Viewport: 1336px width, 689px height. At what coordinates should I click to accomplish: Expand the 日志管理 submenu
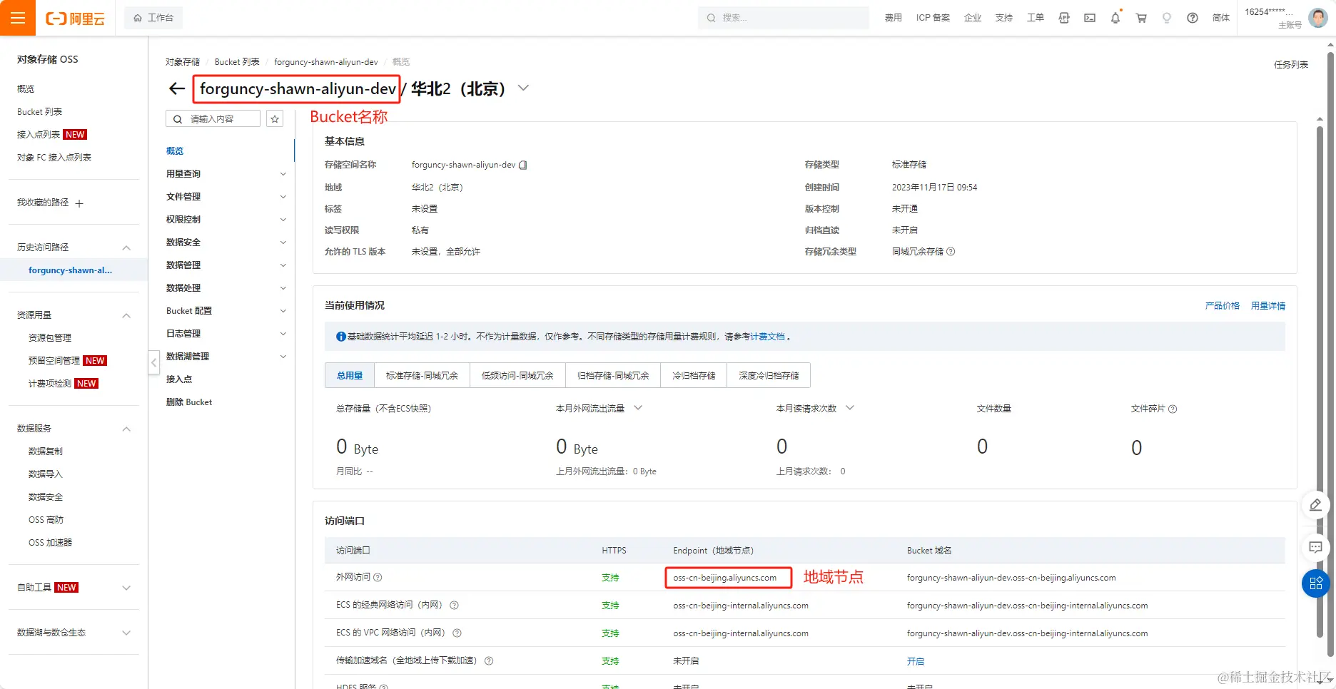283,334
